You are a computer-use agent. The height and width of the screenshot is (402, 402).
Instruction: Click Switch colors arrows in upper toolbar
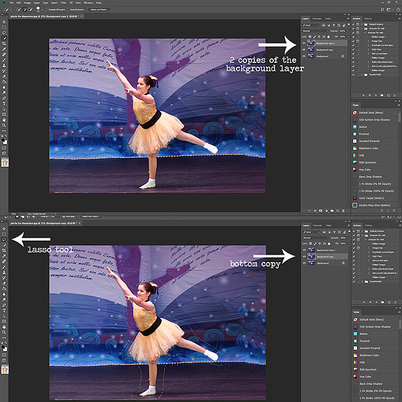coord(6,137)
